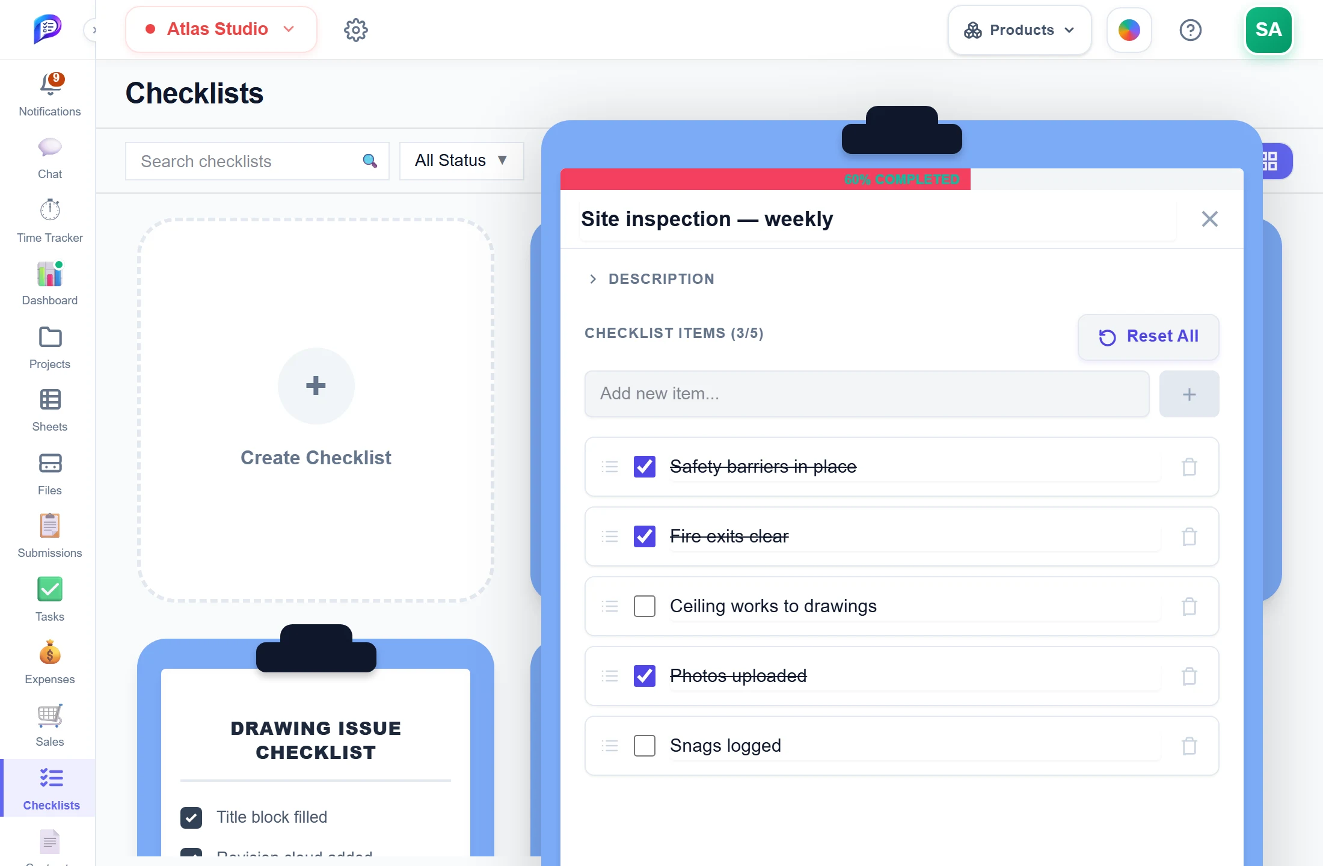Click Snags logged item text
This screenshot has width=1323, height=866.
726,746
